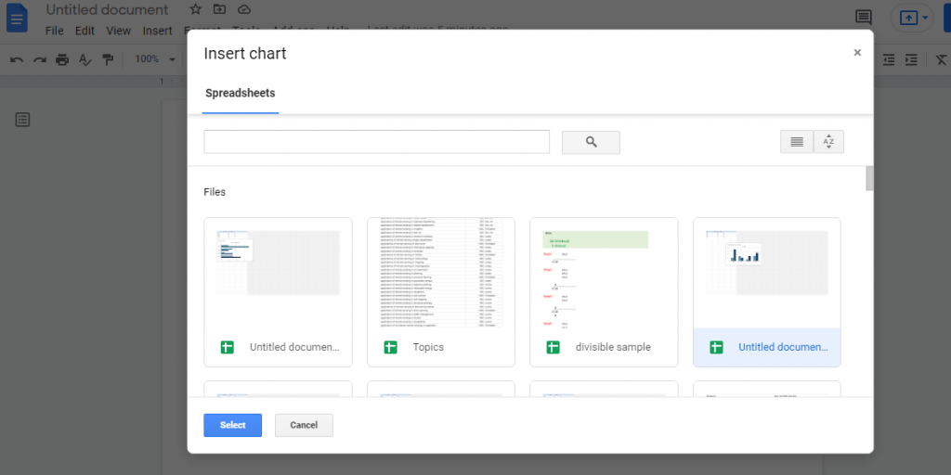Close the Insert chart dialog

point(857,53)
